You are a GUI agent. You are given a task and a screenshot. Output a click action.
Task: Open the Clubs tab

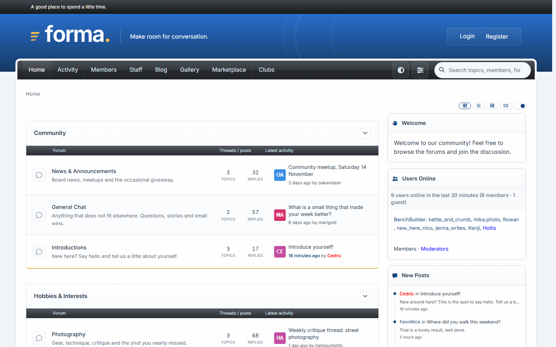[x=266, y=70]
